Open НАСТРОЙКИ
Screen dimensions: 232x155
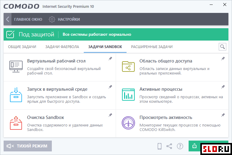(69, 19)
